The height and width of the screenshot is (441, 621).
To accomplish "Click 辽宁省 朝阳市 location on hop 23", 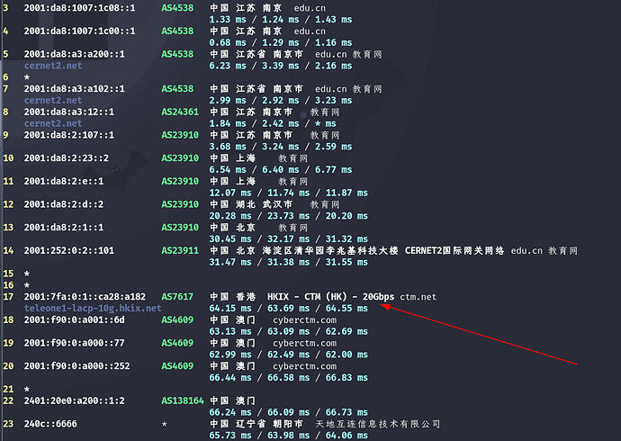I will (x=269, y=424).
